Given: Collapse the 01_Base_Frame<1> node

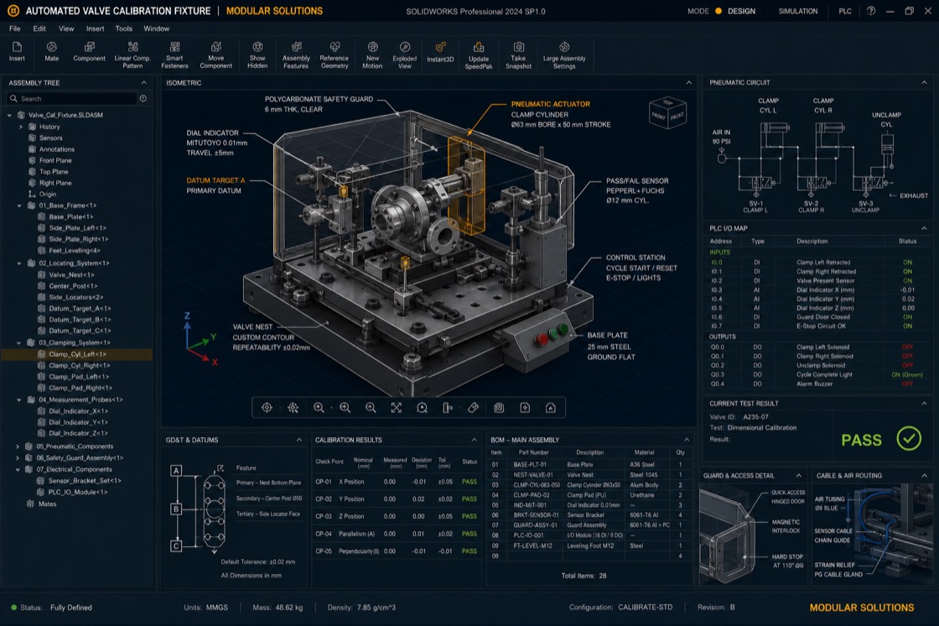Looking at the screenshot, I should point(20,206).
